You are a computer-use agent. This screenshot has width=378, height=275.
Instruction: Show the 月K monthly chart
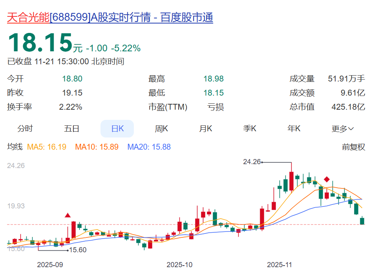tap(205, 129)
